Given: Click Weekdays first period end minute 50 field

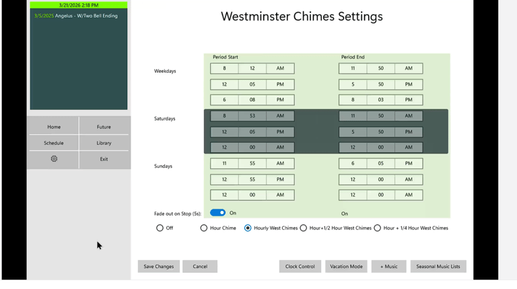Looking at the screenshot, I should tap(381, 68).
